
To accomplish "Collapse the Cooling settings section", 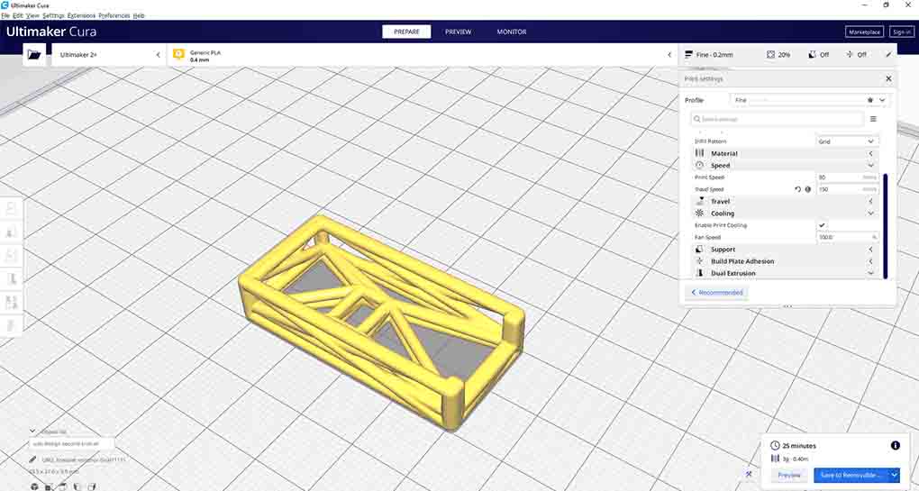I will [786, 214].
